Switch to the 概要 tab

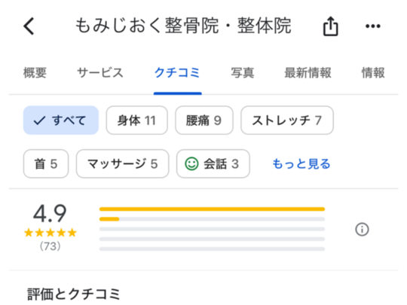coord(35,72)
